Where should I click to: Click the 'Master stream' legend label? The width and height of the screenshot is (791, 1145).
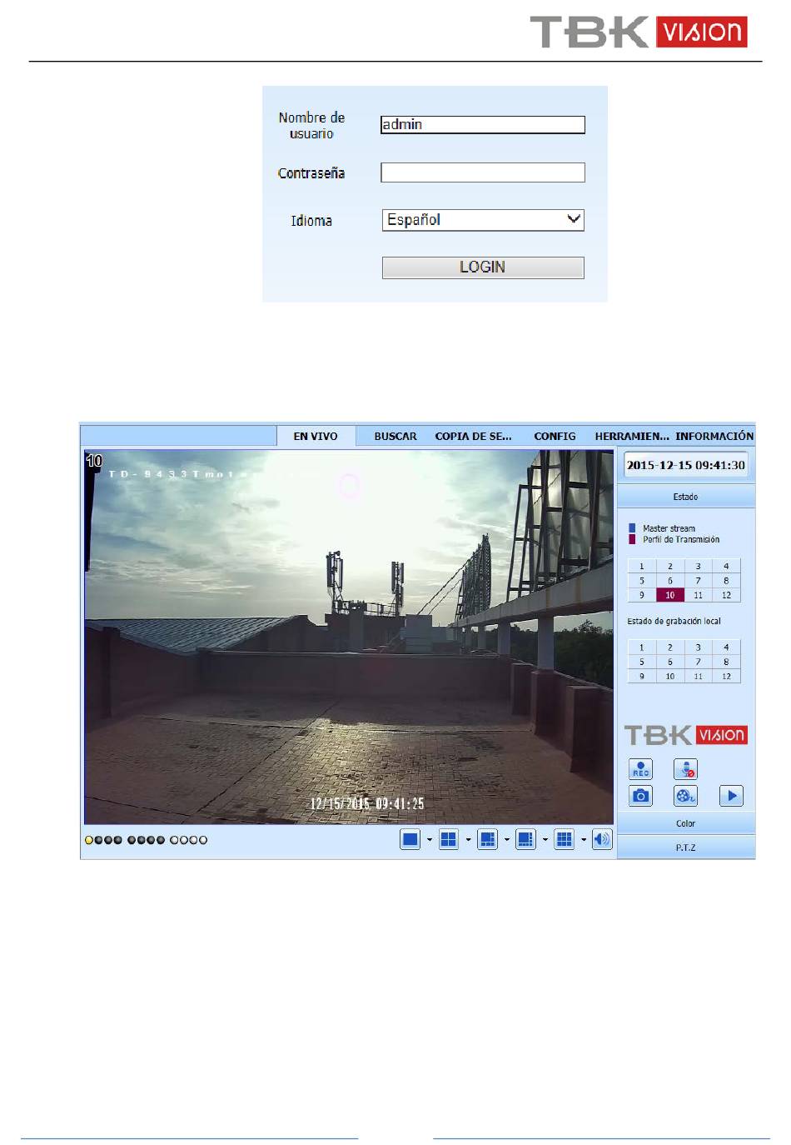click(x=669, y=528)
